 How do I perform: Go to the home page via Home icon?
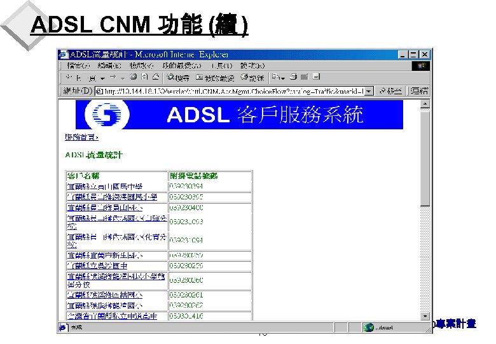point(156,77)
